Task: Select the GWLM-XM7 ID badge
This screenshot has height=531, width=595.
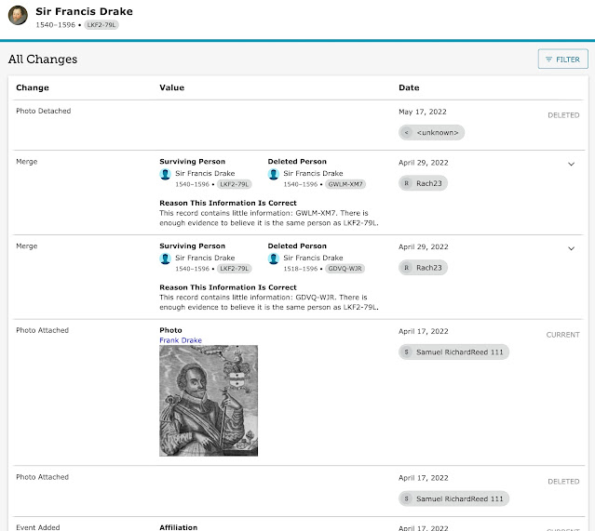Action: click(x=345, y=184)
